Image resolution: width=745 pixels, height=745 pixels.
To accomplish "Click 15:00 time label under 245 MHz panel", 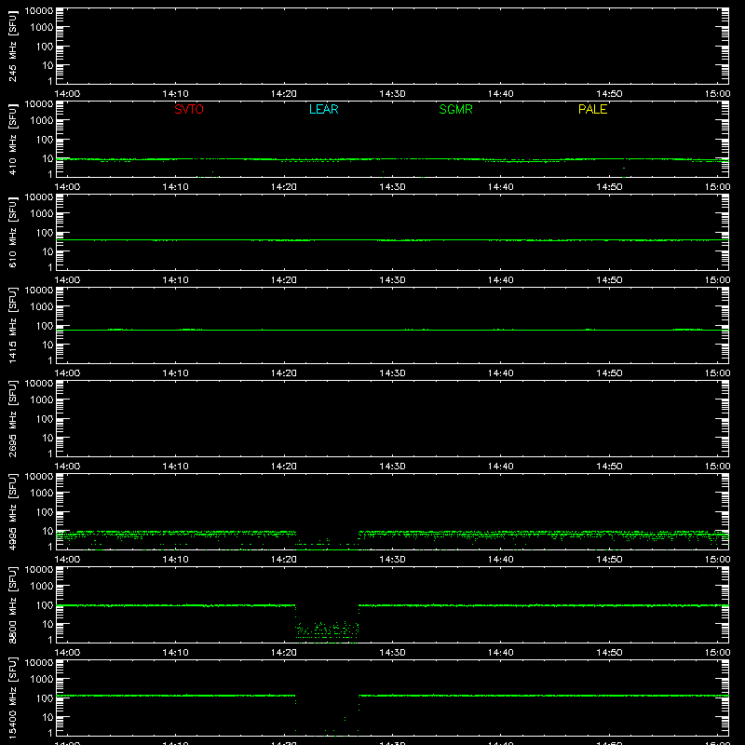I will point(717,94).
